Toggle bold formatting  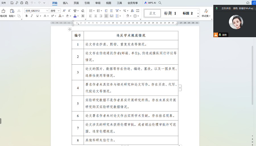tap(27, 16)
